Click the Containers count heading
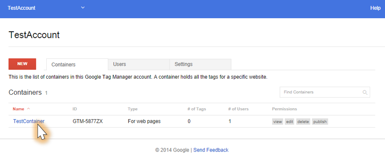 tap(28, 93)
